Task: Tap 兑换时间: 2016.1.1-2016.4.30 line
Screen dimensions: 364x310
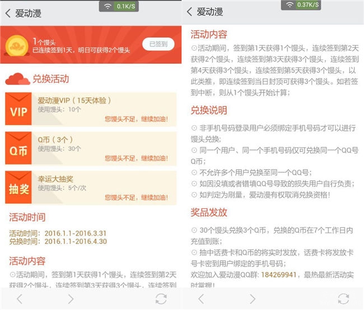Action: (x=58, y=242)
